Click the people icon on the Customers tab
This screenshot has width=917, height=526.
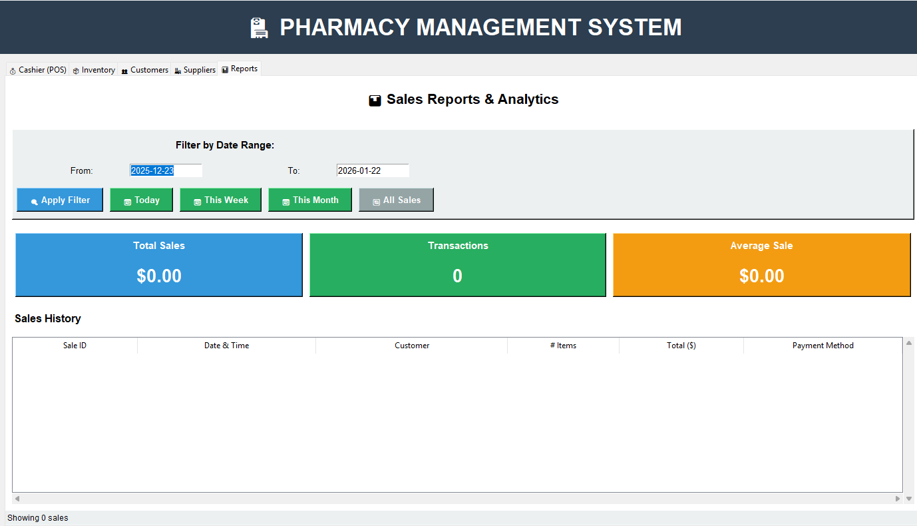tap(124, 69)
